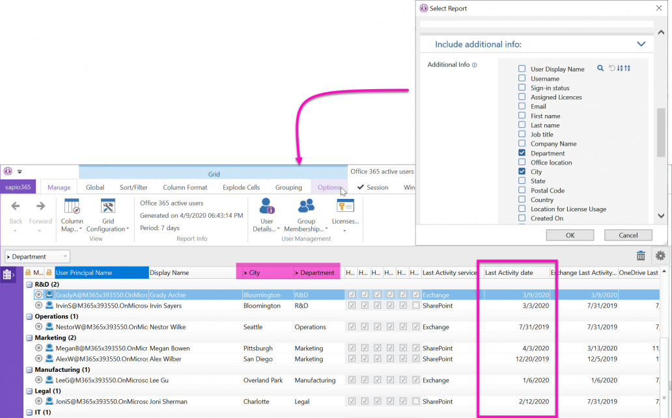Click the user icon for Megan Bowen row
Image resolution: width=672 pixels, height=418 pixels.
(49, 348)
